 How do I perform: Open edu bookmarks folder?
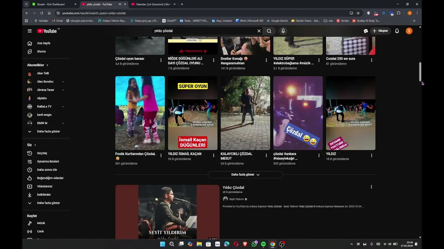pos(328,21)
